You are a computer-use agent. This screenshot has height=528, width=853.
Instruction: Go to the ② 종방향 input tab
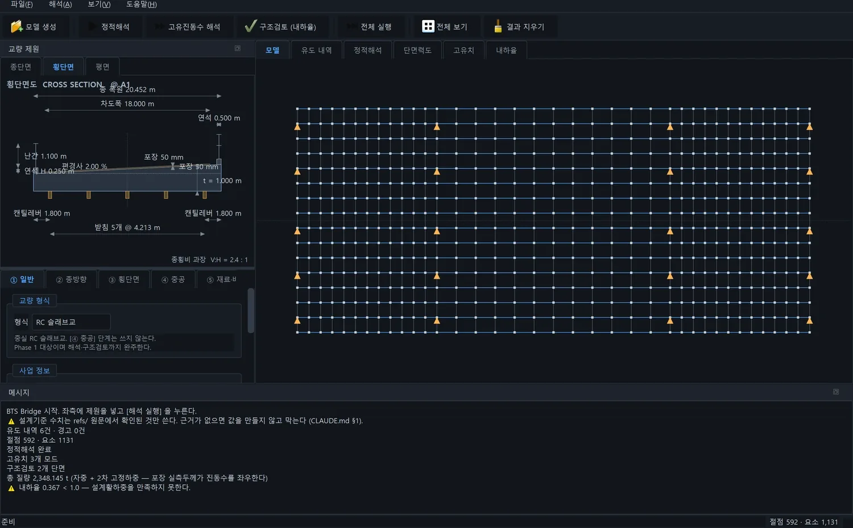click(x=72, y=279)
